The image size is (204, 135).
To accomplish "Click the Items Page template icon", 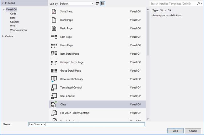I will [x=54, y=45].
